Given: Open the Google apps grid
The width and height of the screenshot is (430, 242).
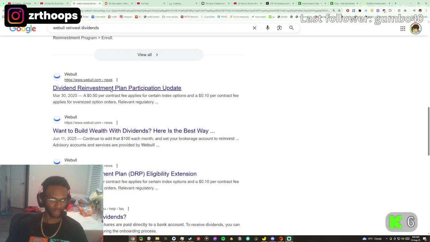Looking at the screenshot, I should 402,29.
